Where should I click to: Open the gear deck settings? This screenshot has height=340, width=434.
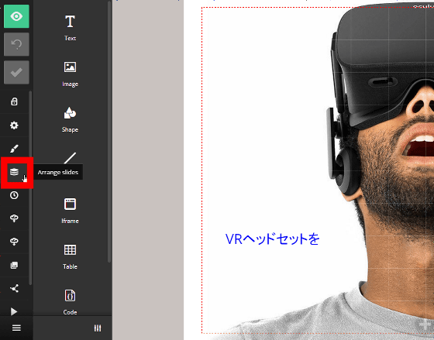14,125
